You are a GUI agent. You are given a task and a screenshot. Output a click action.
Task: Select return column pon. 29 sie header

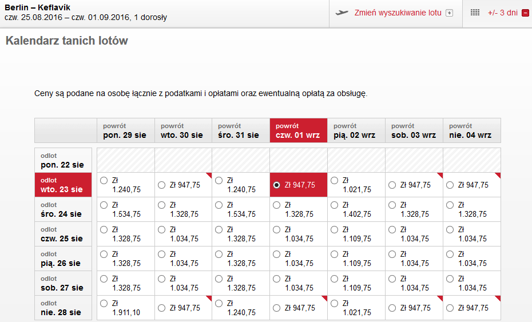click(x=126, y=130)
